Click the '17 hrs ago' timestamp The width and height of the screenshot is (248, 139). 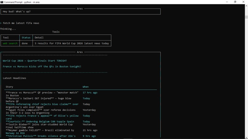click(90, 93)
